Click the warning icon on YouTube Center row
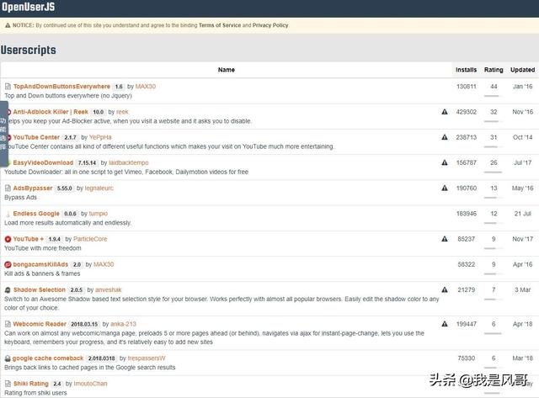The height and width of the screenshot is (398, 539). point(445,137)
